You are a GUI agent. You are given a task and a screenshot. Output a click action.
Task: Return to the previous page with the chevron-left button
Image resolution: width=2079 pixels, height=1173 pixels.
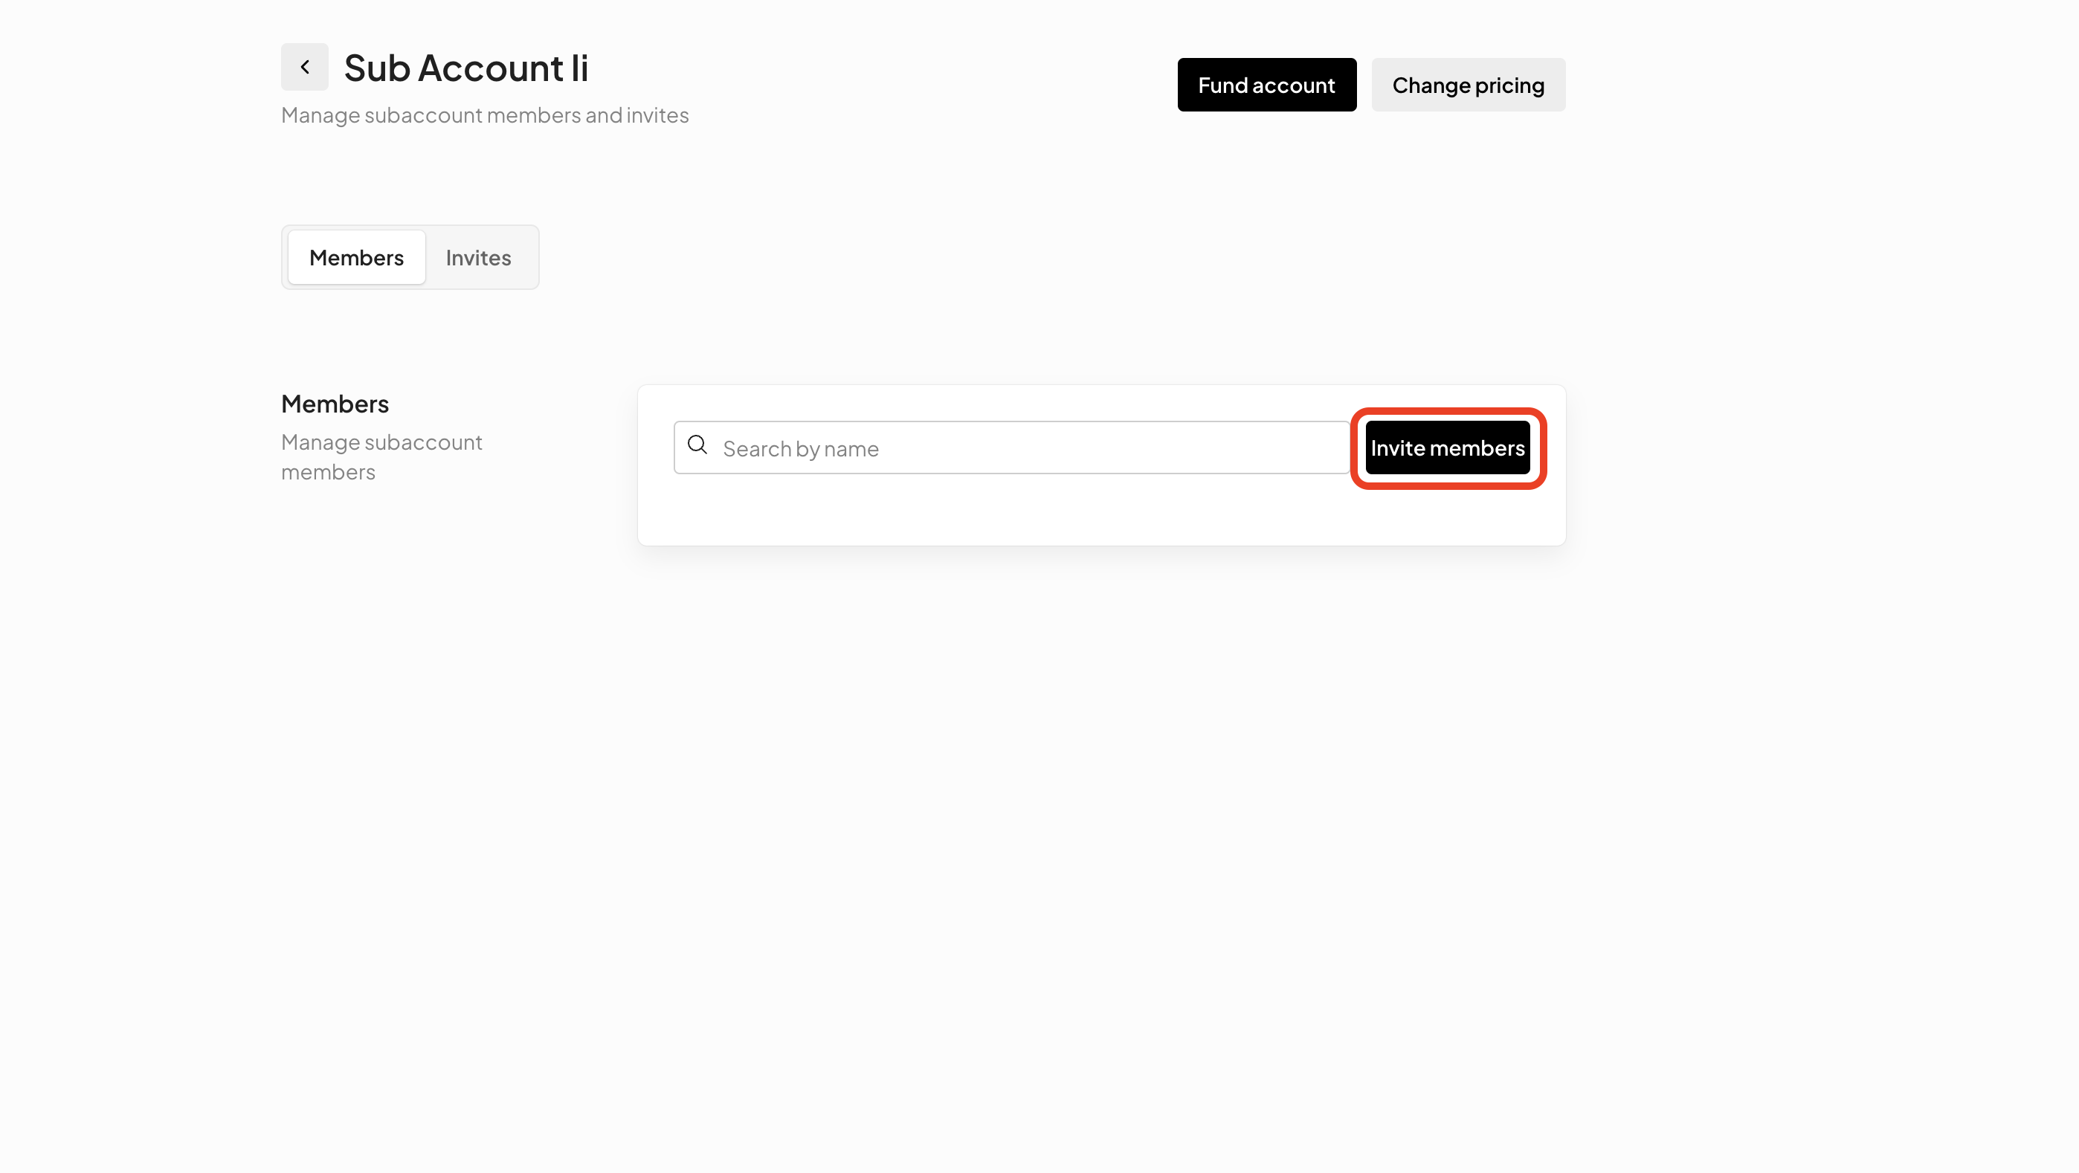304,67
